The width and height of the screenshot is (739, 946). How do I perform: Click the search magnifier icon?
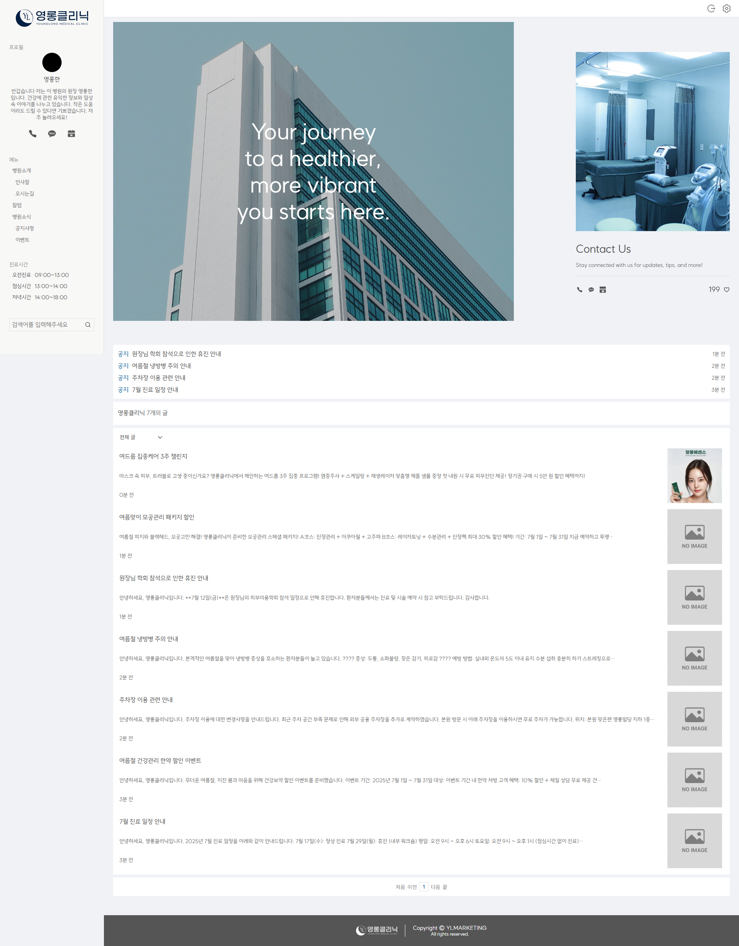click(88, 325)
